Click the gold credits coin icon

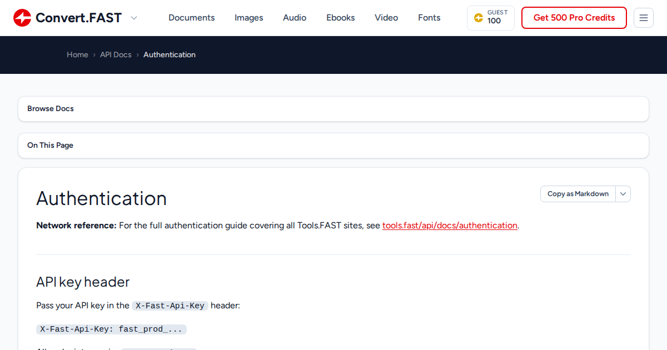478,18
